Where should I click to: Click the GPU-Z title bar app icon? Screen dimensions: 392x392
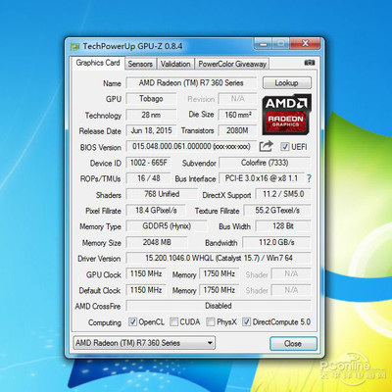(75, 46)
